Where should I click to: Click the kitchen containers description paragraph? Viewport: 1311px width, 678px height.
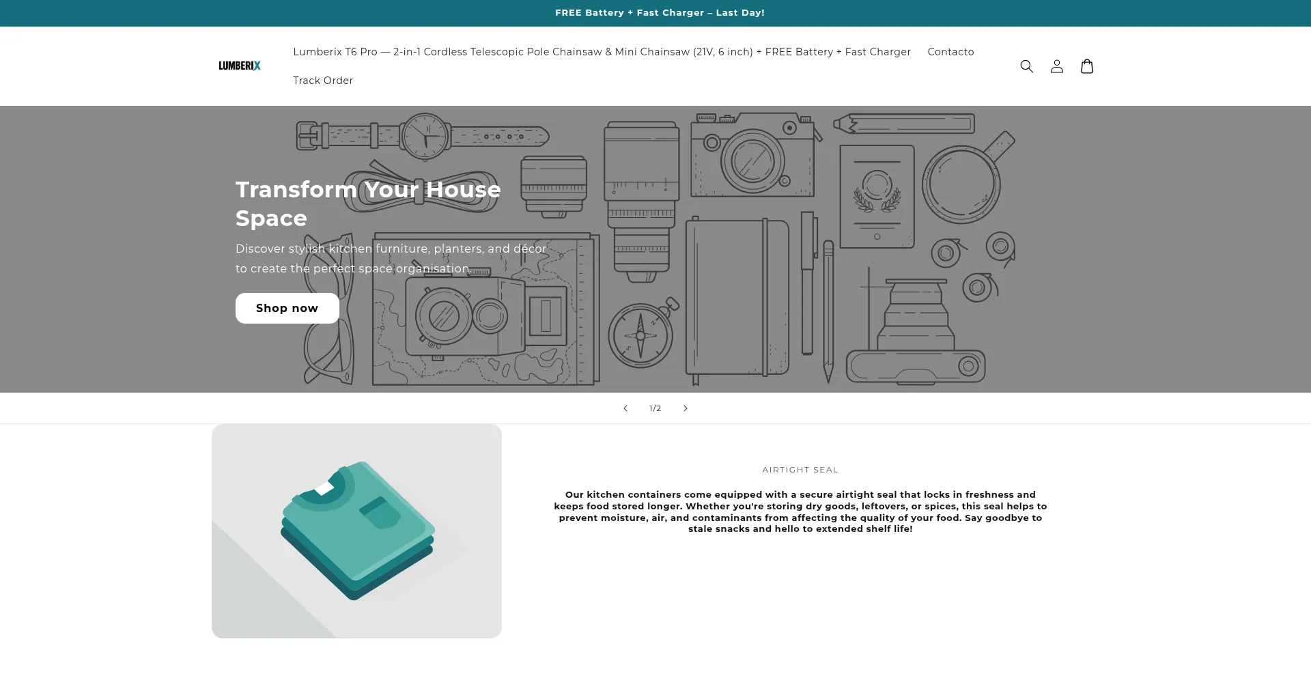[x=800, y=511]
